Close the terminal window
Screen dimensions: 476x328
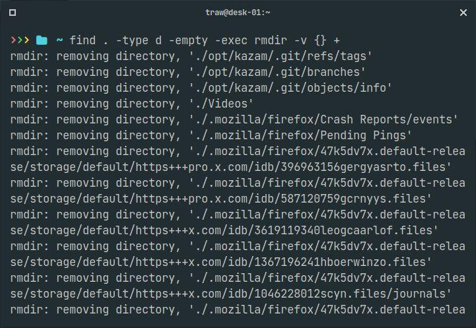463,13
